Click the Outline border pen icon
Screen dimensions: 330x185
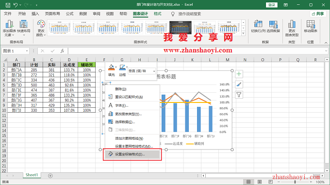(x=122, y=67)
